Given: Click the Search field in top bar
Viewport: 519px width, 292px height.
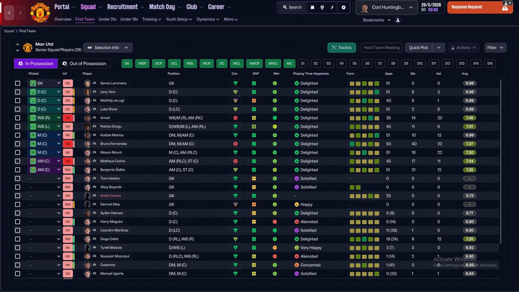Looking at the screenshot, I should [292, 7].
